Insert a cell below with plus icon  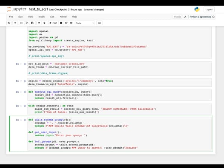point(15,23)
